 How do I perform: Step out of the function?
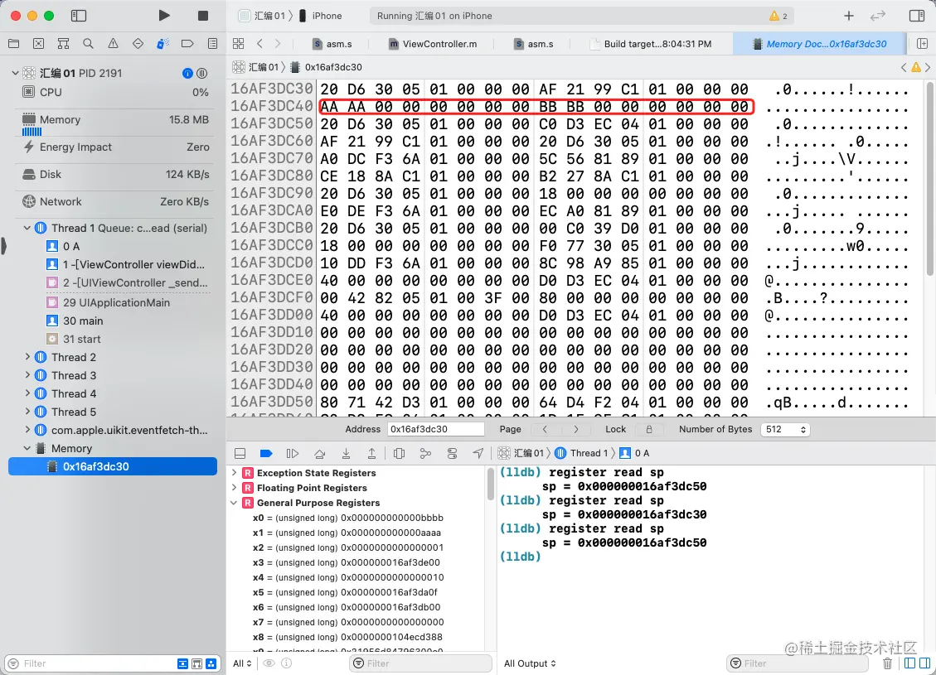pyautogui.click(x=371, y=453)
